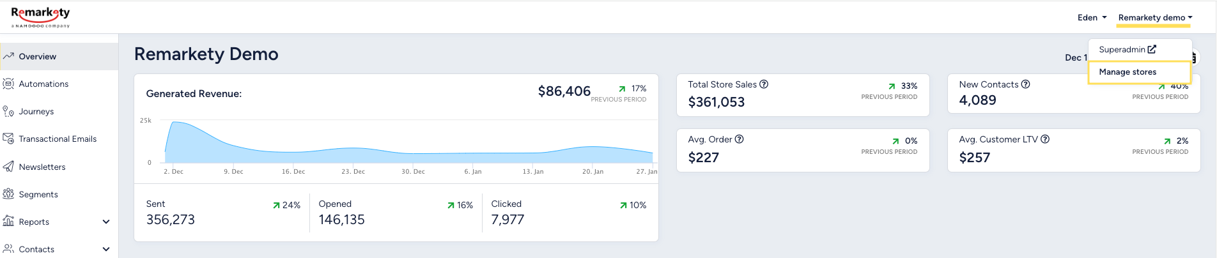The width and height of the screenshot is (1217, 258).
Task: Click the 33% store sales change indicator
Action: [903, 86]
